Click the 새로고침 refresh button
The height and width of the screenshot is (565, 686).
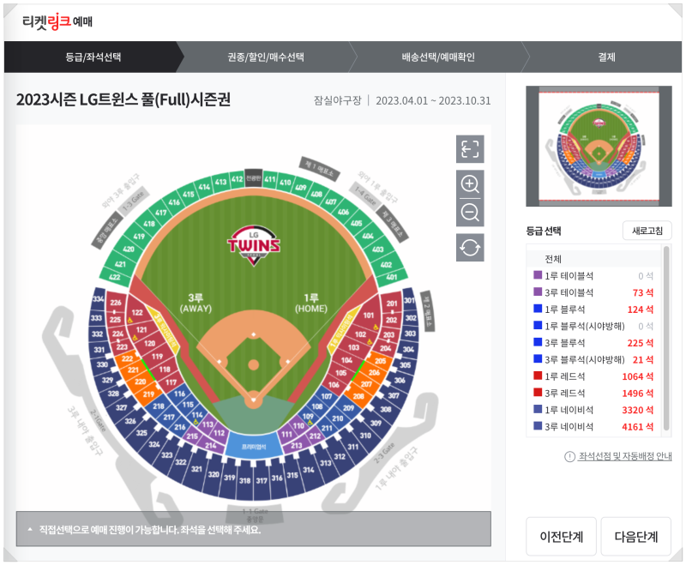647,231
